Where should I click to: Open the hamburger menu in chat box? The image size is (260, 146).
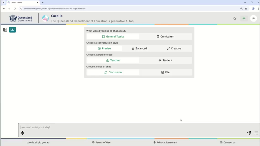tap(256, 133)
